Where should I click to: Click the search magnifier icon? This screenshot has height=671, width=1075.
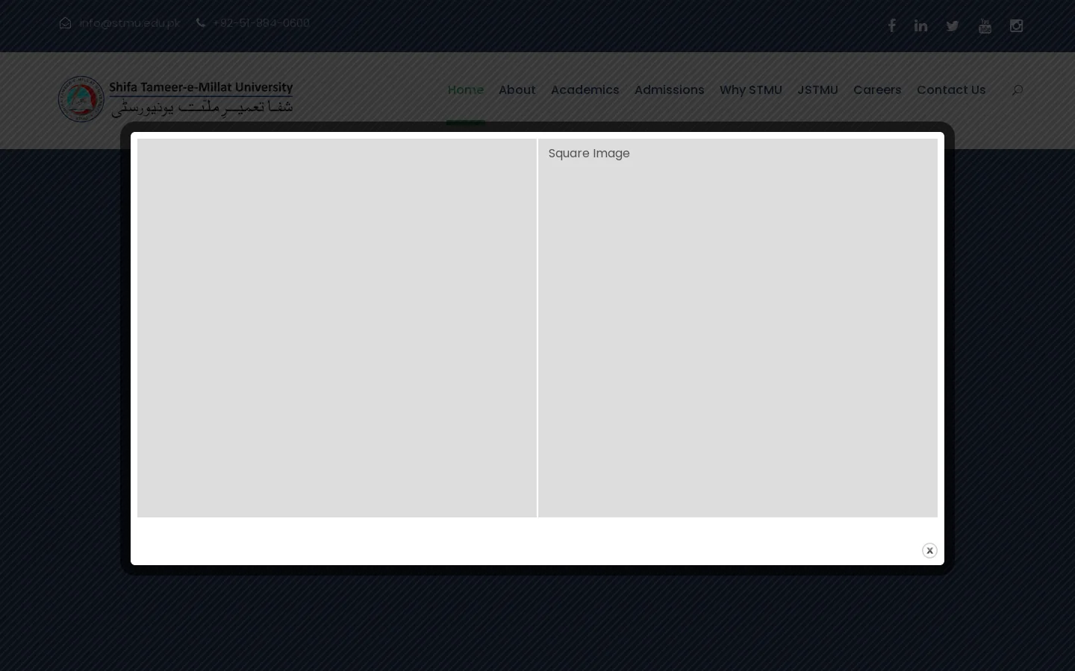coord(1017,90)
